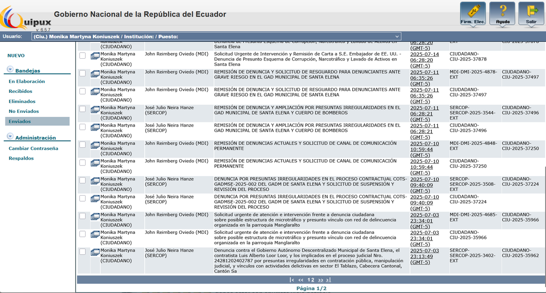Tick checkbox for row MDI-DMI-2025-4848-EXT
Viewport: 546px width, 293px height.
point(82,145)
